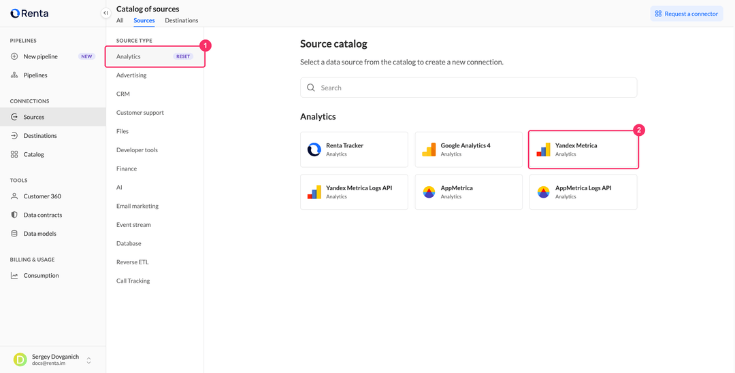Click the docs@renta.im email text

tap(48, 363)
